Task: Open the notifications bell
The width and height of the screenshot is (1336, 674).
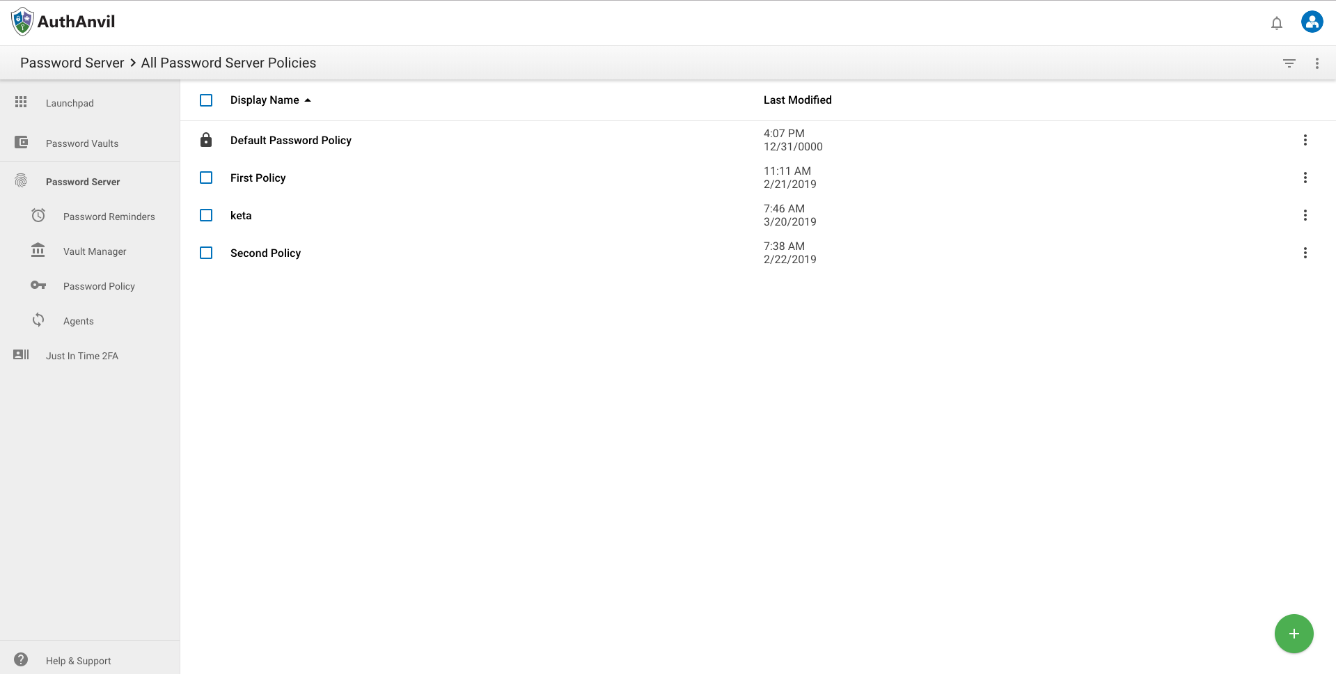Action: click(x=1276, y=23)
